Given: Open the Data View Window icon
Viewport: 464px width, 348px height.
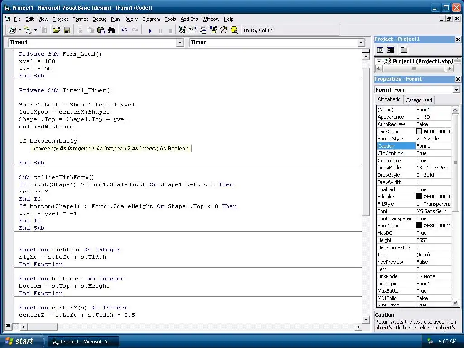Looking at the screenshot, I should coord(234,30).
